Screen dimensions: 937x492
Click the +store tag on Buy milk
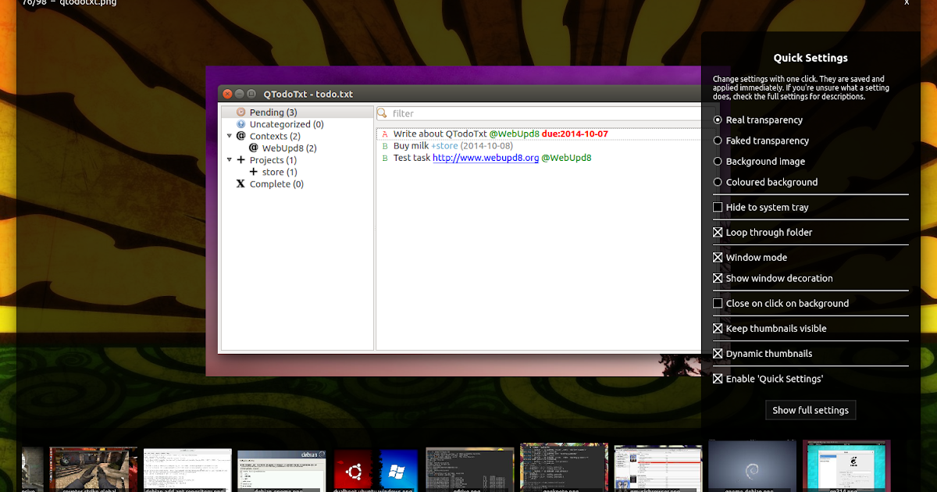tap(445, 146)
